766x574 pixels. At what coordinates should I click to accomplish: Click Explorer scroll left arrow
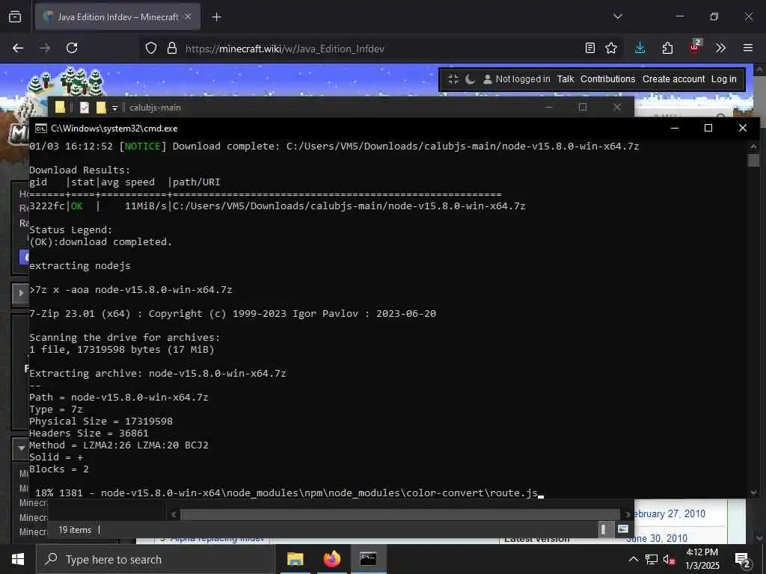click(174, 514)
